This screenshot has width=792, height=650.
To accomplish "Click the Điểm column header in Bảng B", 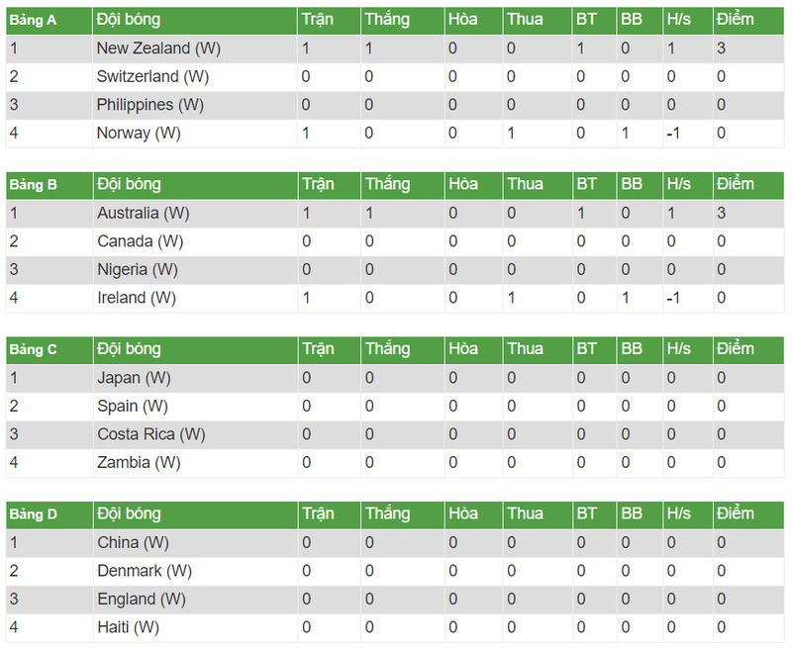I will click(735, 184).
